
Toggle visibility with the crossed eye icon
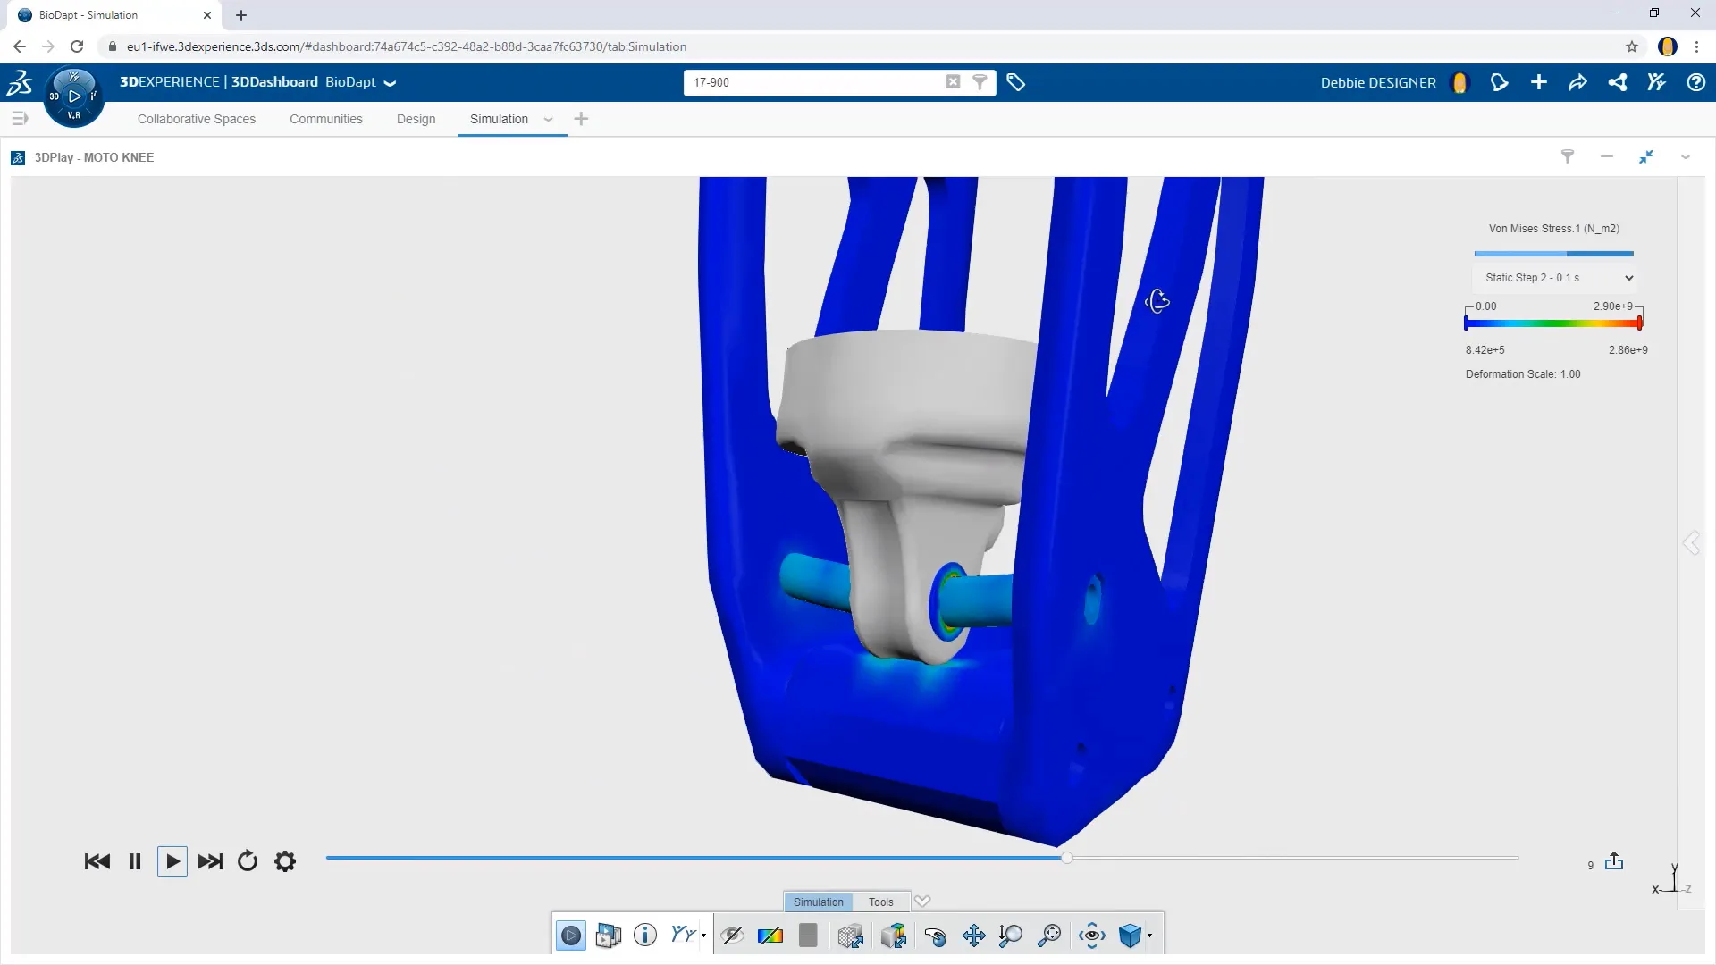pos(733,936)
